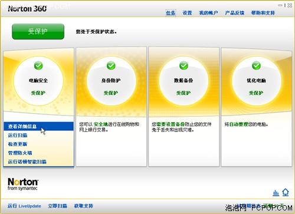
Task: Select the 优化电脑 (PC Tuneup) heading
Action: click(x=256, y=80)
